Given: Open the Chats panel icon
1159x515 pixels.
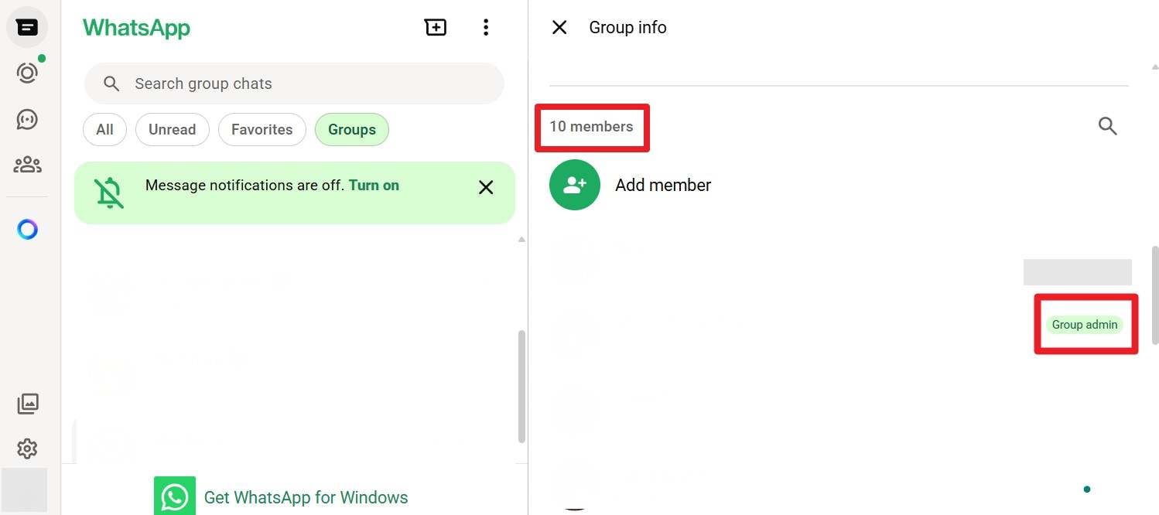Looking at the screenshot, I should tap(27, 27).
